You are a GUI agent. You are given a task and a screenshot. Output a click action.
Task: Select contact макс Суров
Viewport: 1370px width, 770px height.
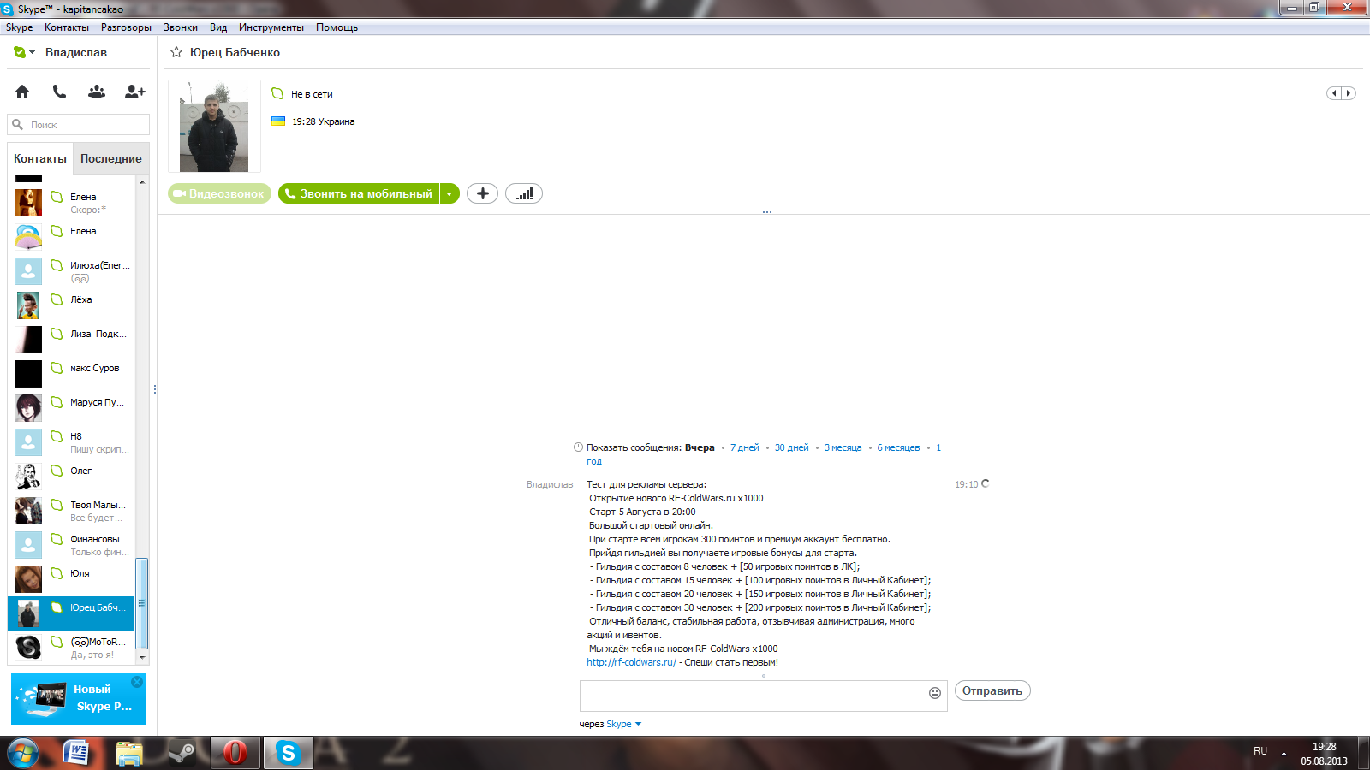[71, 374]
